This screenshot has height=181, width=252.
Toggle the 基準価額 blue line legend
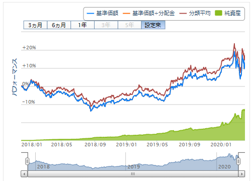pos(103,13)
